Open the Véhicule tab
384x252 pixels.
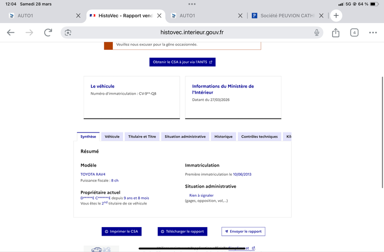coord(112,136)
